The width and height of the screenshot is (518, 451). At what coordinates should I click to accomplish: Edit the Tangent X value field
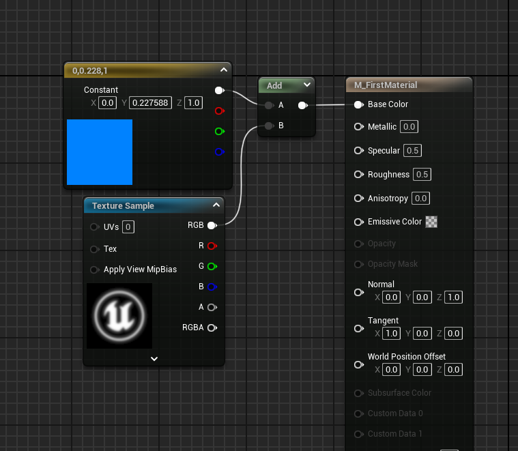[391, 333]
